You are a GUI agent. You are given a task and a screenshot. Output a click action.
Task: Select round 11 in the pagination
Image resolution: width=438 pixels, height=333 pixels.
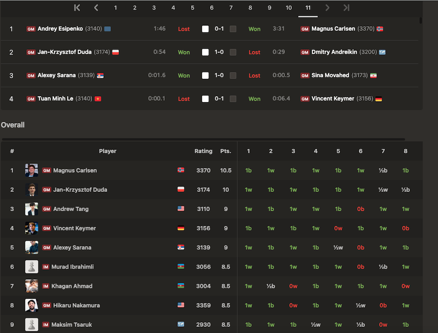308,7
